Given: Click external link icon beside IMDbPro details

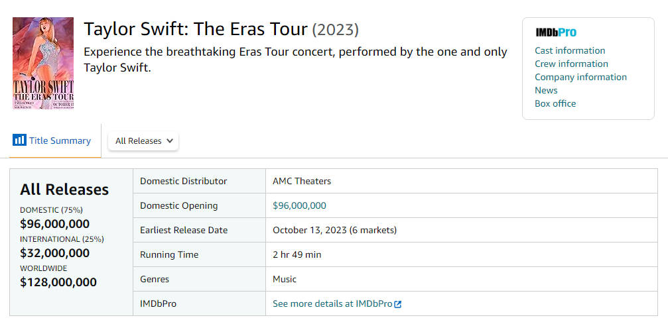Looking at the screenshot, I should (x=398, y=304).
